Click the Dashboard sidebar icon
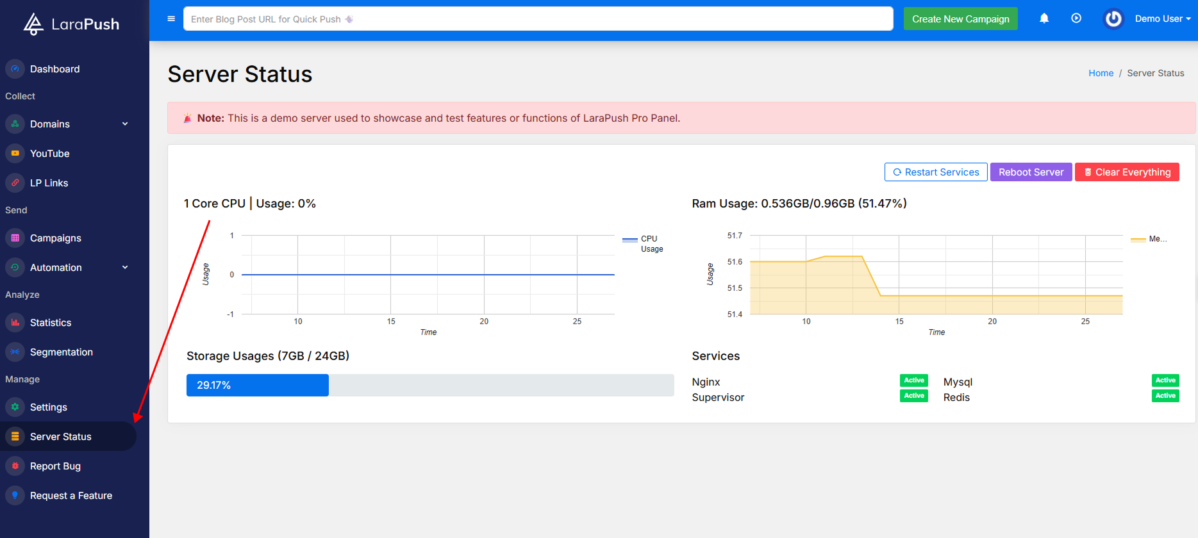 click(15, 69)
